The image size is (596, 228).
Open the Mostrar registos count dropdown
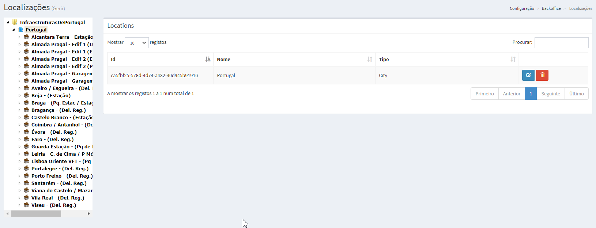coord(137,43)
